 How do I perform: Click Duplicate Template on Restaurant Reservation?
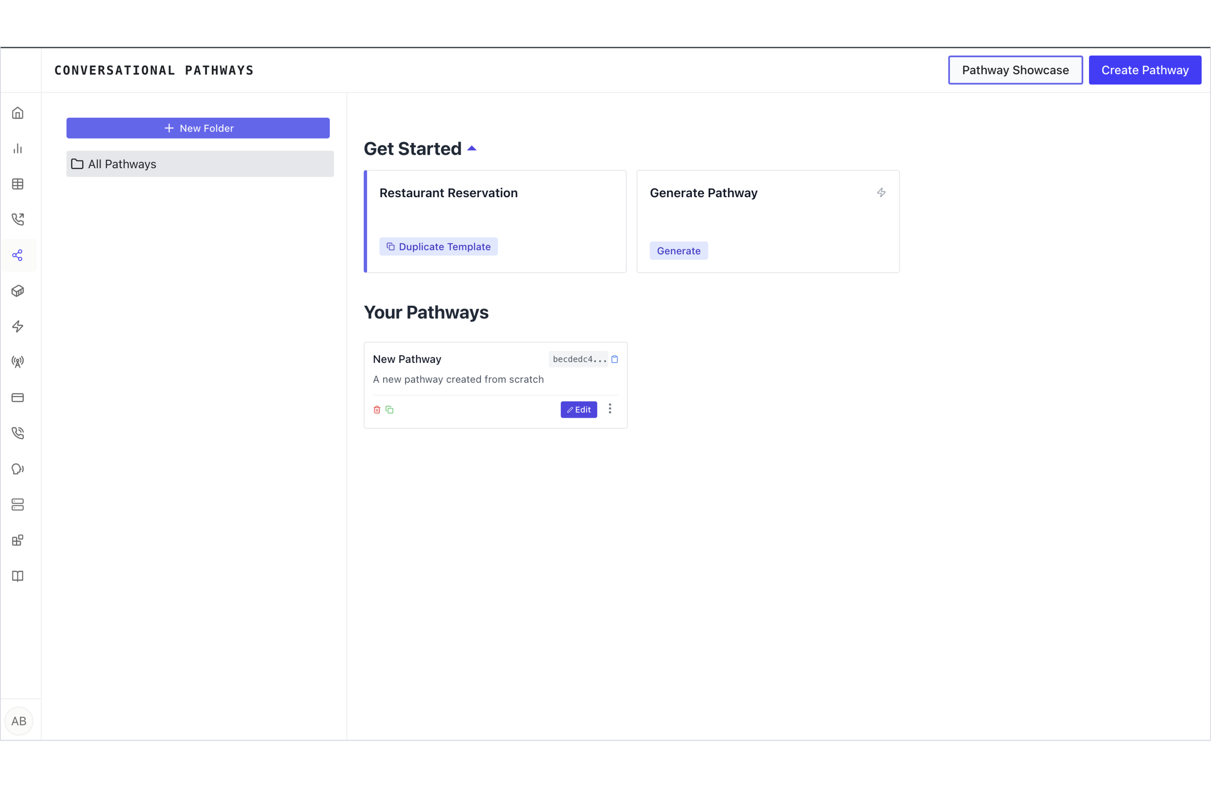438,247
